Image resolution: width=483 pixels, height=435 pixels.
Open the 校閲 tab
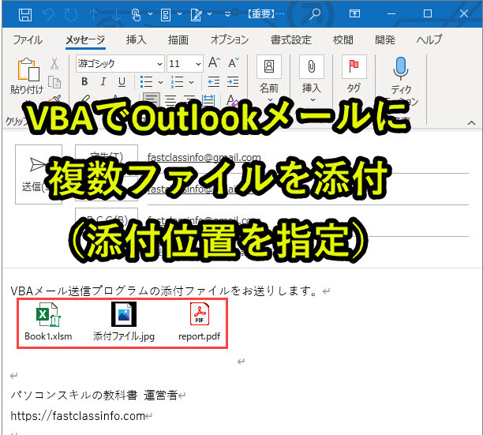coord(343,39)
